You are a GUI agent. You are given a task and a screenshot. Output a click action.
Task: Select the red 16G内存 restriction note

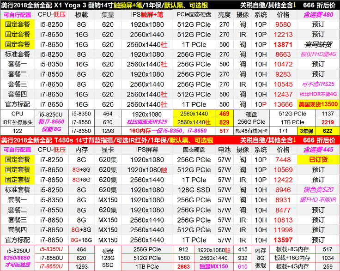point(168,131)
